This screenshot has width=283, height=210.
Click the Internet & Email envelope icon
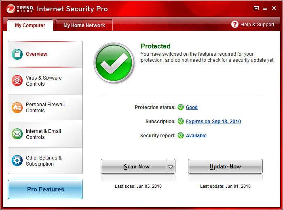[17, 134]
